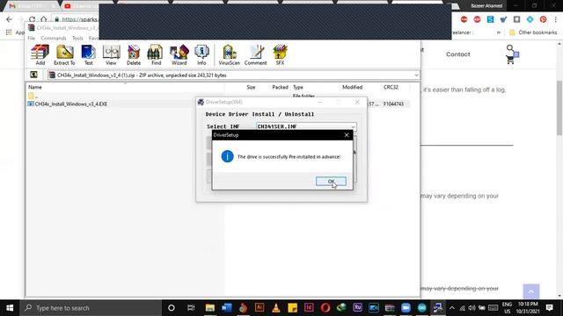
Task: Sort file list by Name column
Action: [x=35, y=87]
